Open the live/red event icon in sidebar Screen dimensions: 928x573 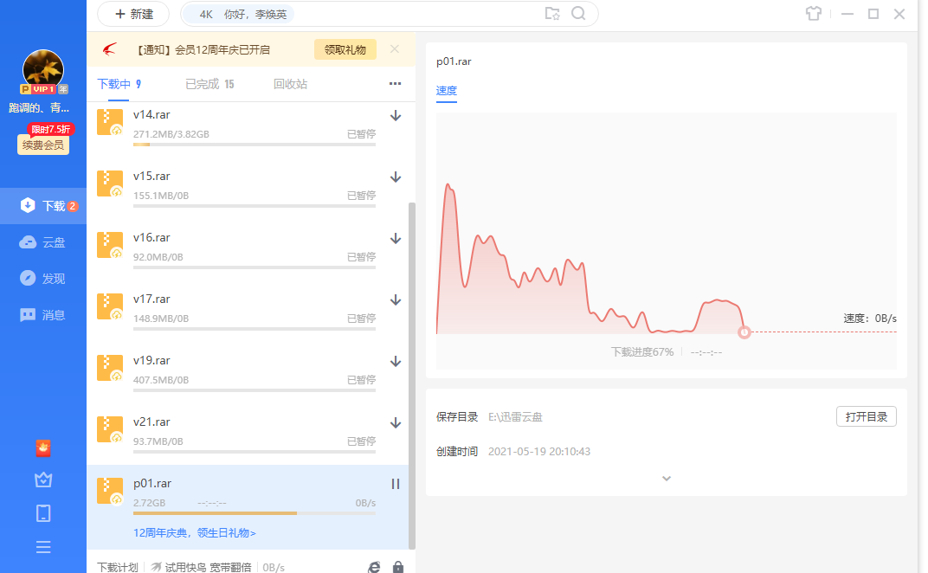tap(42, 447)
